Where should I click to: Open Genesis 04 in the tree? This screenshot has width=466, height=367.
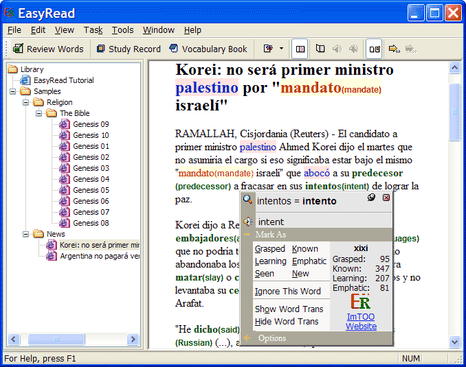click(x=91, y=179)
